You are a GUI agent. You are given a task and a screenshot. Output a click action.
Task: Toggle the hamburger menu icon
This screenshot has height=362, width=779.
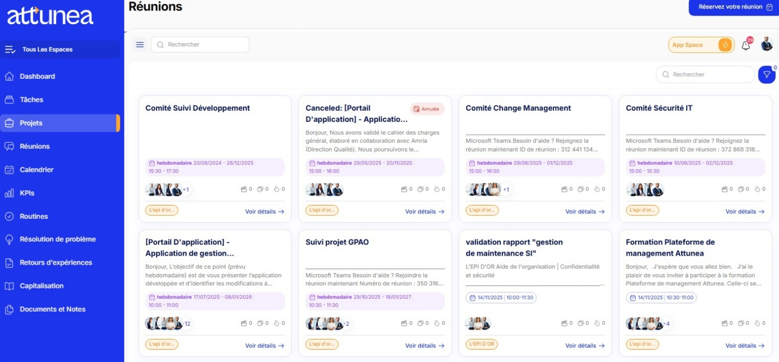(x=140, y=45)
